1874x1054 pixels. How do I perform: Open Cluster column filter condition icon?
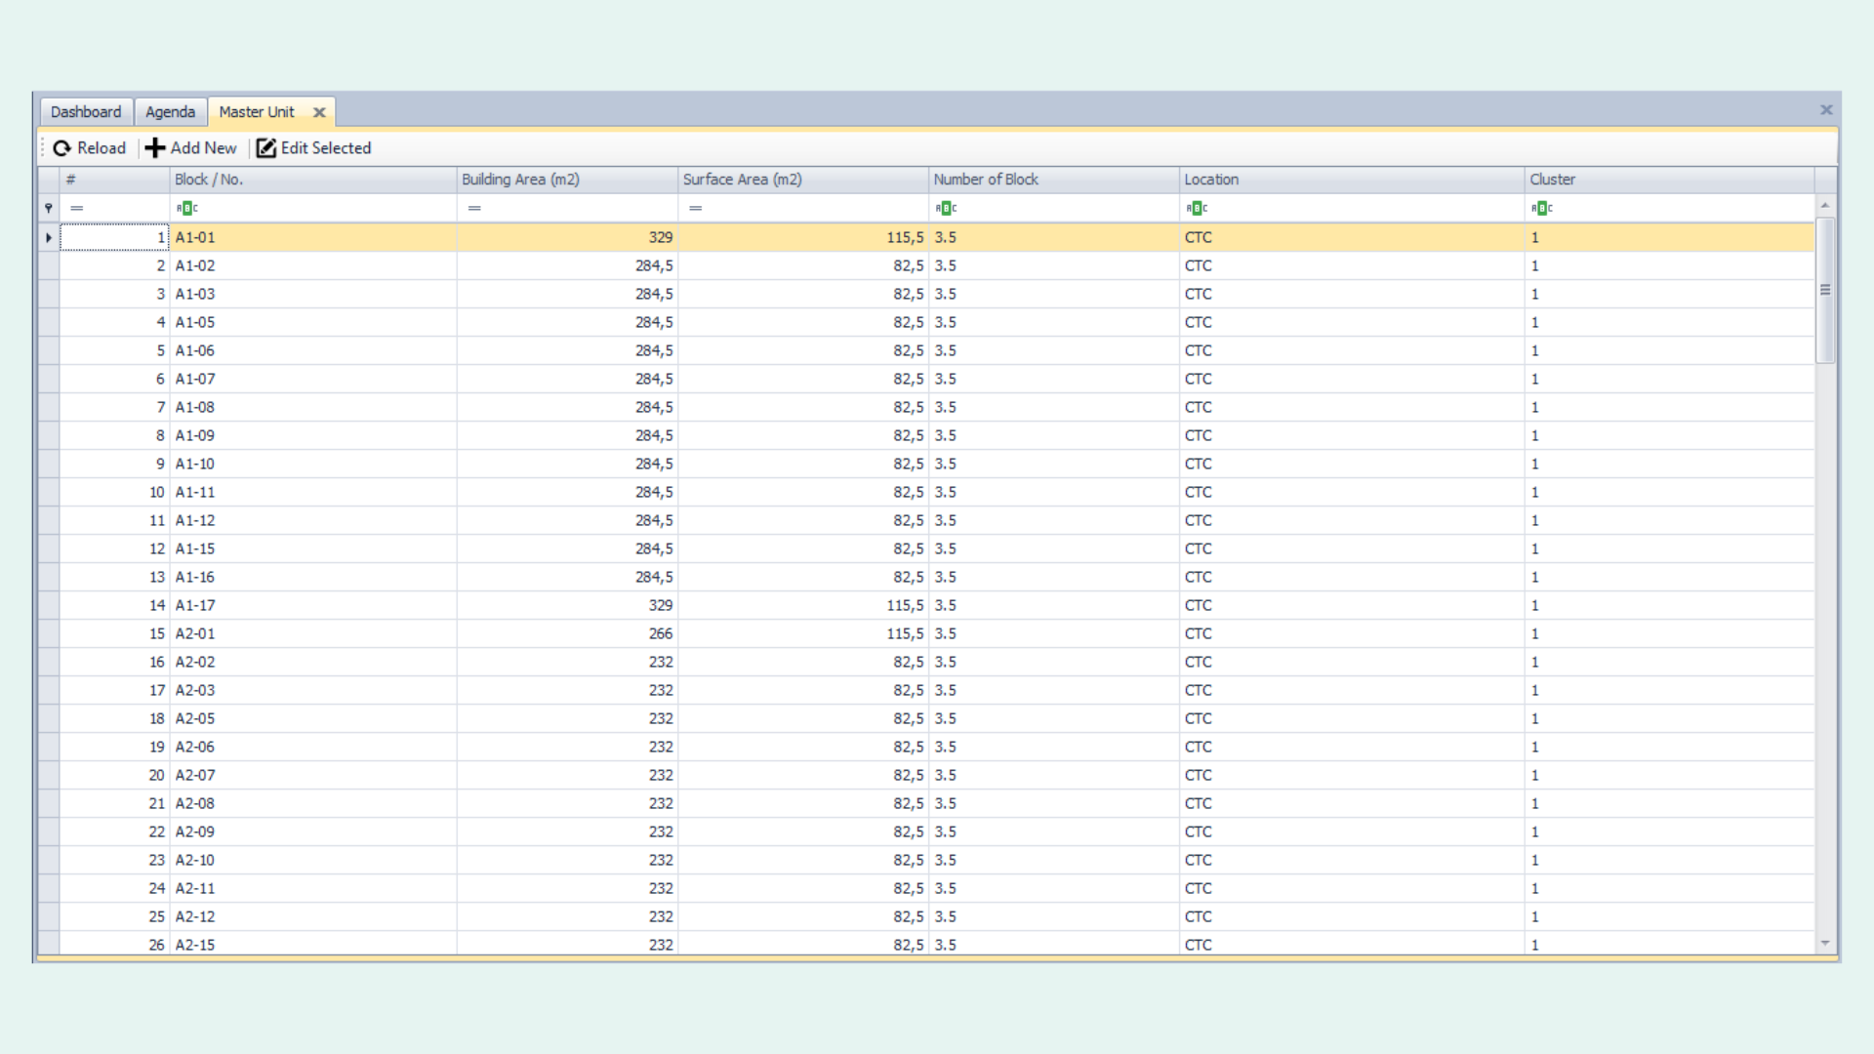point(1541,208)
